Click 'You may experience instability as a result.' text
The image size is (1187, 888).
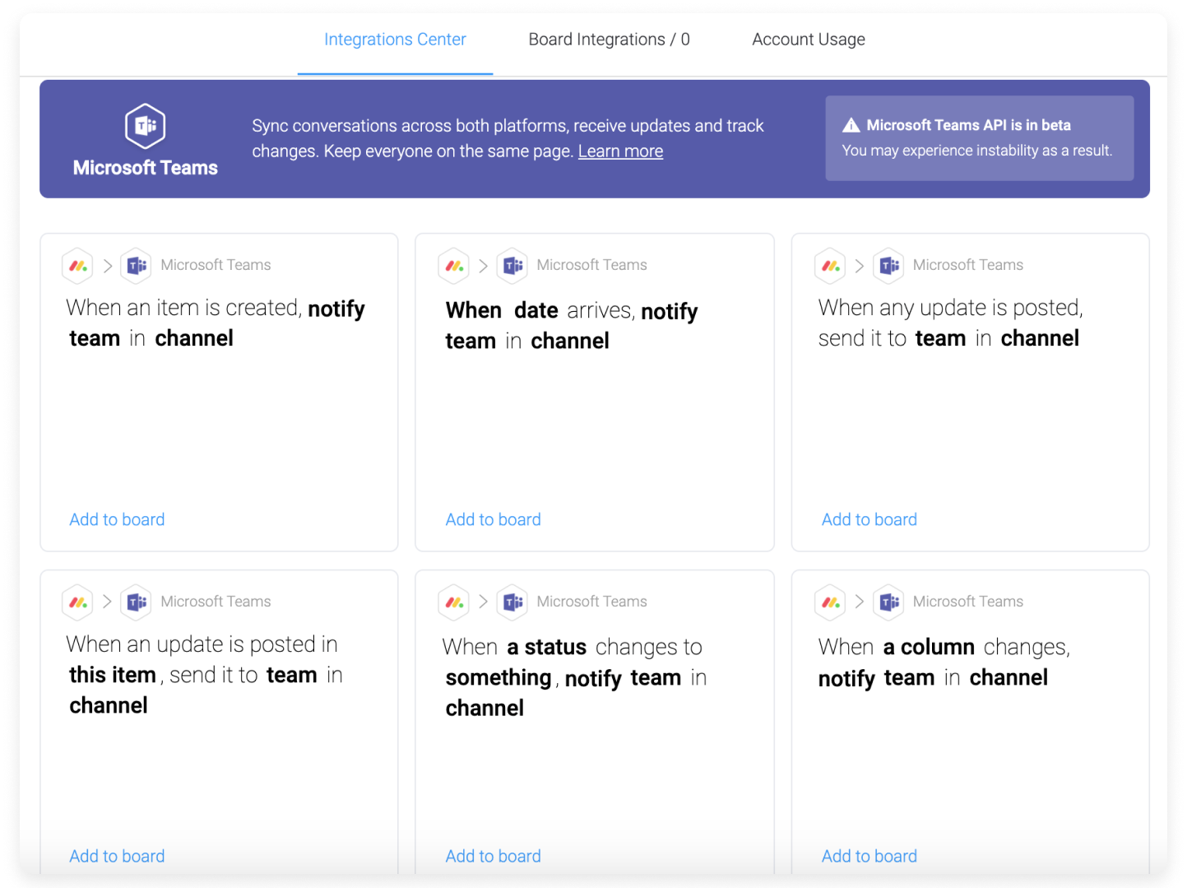tap(977, 151)
